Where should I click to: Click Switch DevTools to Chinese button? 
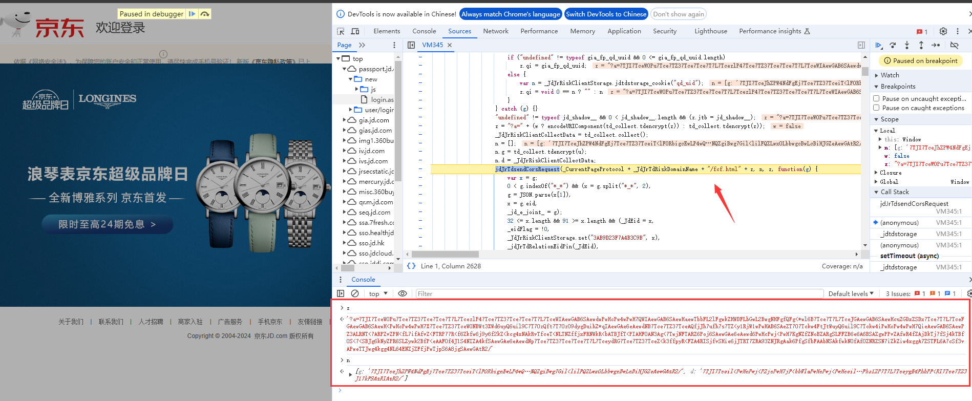click(606, 14)
